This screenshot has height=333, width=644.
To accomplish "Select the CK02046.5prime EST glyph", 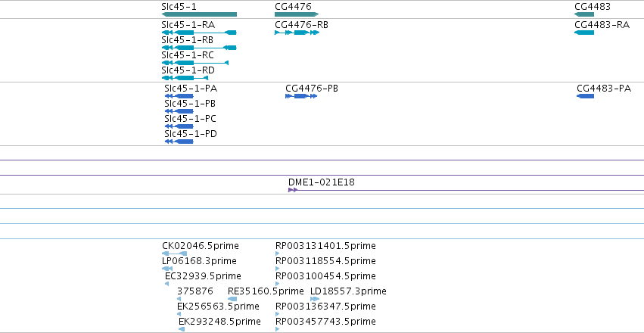I will [175, 254].
